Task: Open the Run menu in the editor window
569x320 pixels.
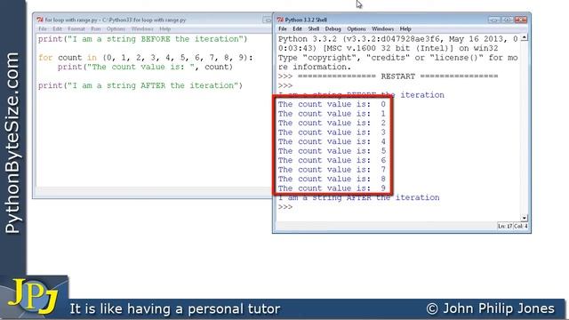Action: click(x=96, y=28)
